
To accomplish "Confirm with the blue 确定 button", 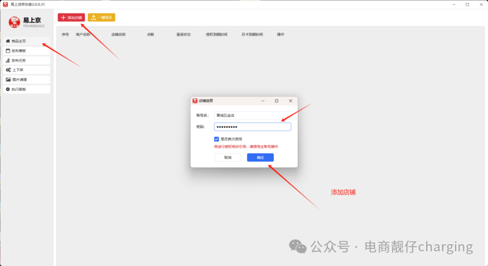I will (261, 157).
